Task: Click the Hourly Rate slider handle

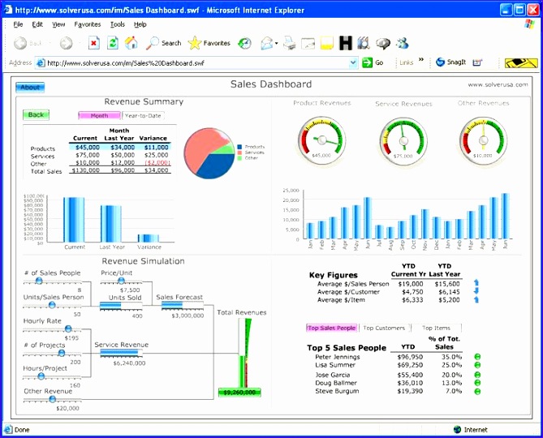Action: 68,328
